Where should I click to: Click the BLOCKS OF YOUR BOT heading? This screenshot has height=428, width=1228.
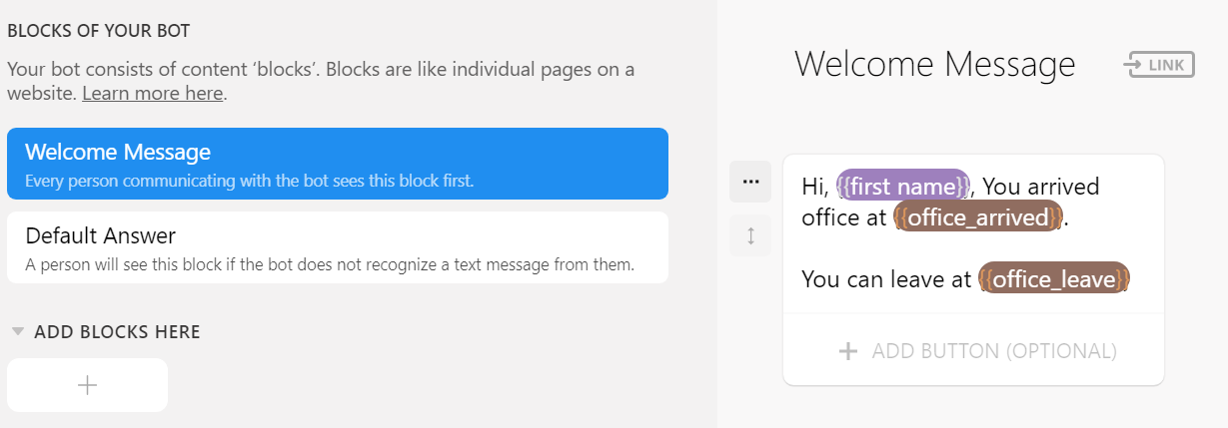point(99,31)
